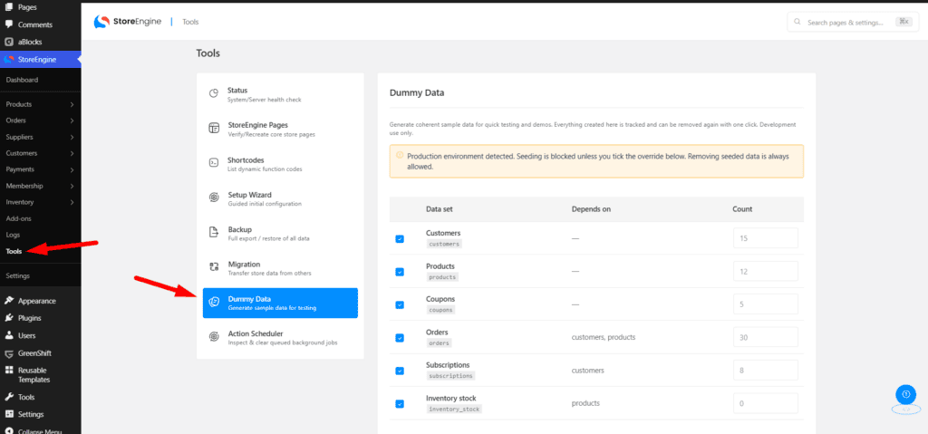Click the WordPress Tools wrench icon
Viewport: 928px width, 434px height.
click(x=9, y=397)
